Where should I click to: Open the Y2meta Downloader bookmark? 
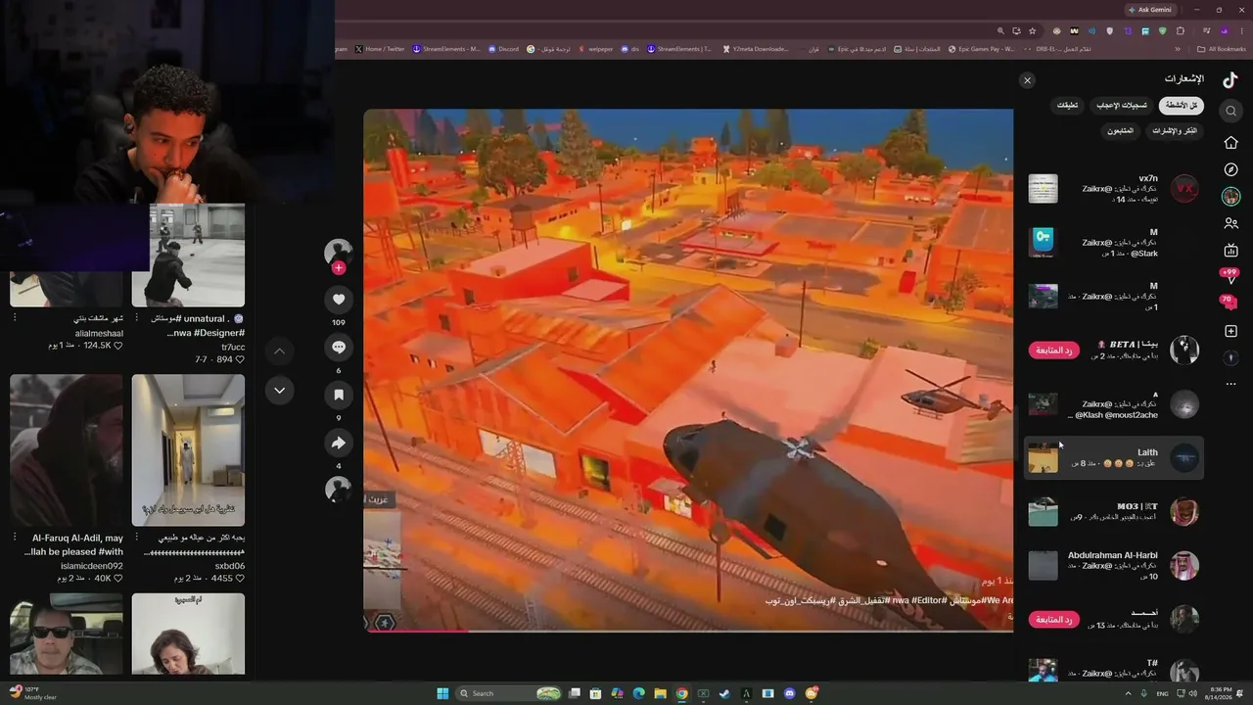[x=756, y=49]
